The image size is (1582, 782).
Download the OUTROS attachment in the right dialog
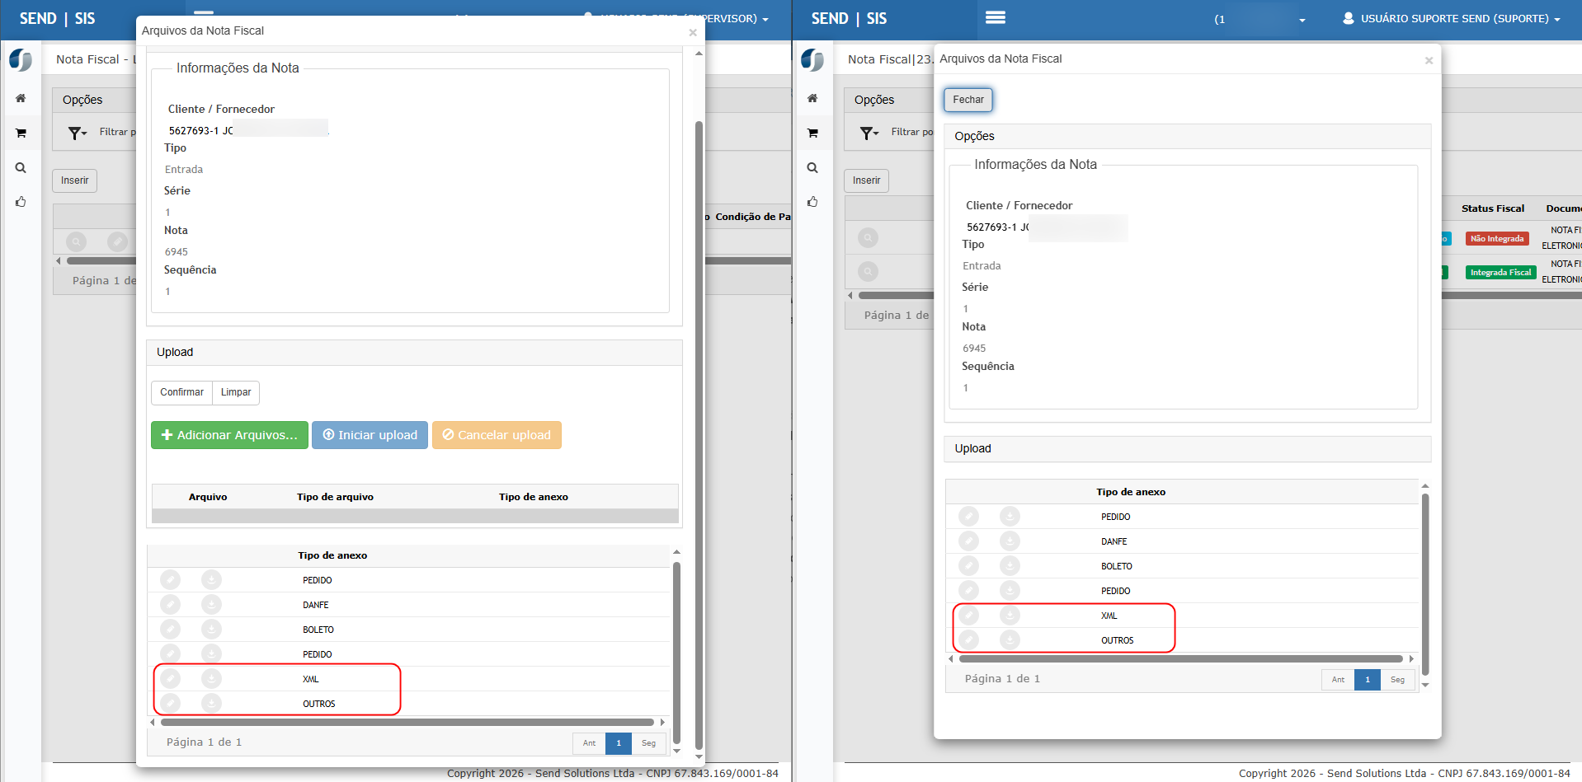click(1010, 640)
